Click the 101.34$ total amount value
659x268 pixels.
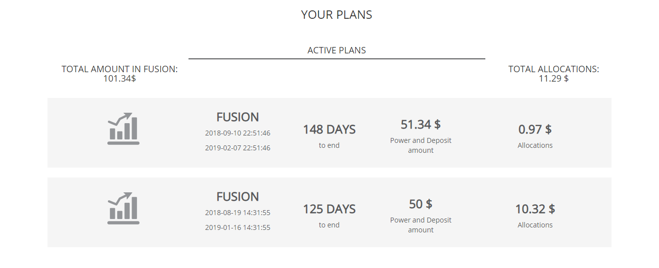click(119, 79)
